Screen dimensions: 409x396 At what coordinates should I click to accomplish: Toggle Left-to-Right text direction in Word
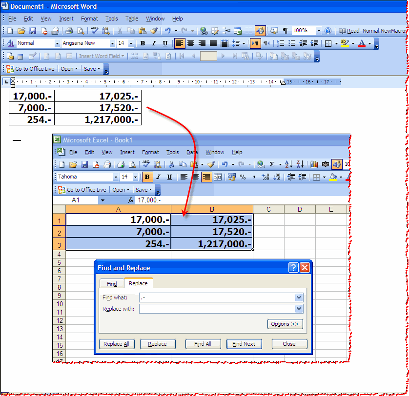[255, 43]
